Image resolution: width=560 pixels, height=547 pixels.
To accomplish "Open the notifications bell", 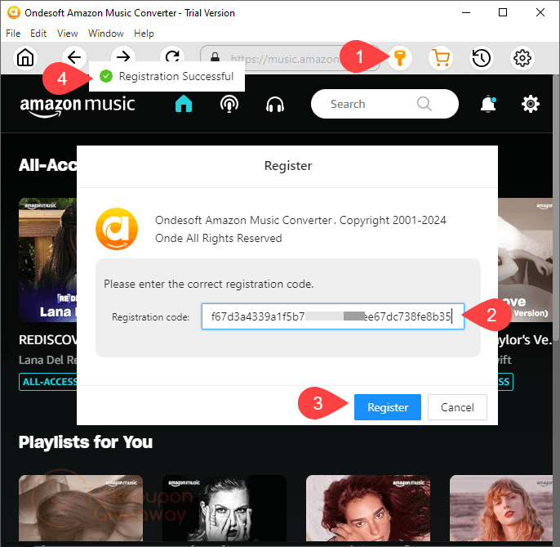I will (488, 104).
